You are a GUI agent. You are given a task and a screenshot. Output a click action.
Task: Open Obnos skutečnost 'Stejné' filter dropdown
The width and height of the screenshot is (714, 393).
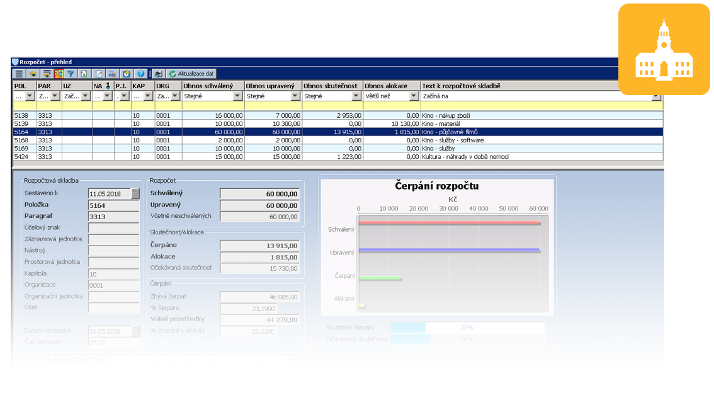pyautogui.click(x=356, y=96)
